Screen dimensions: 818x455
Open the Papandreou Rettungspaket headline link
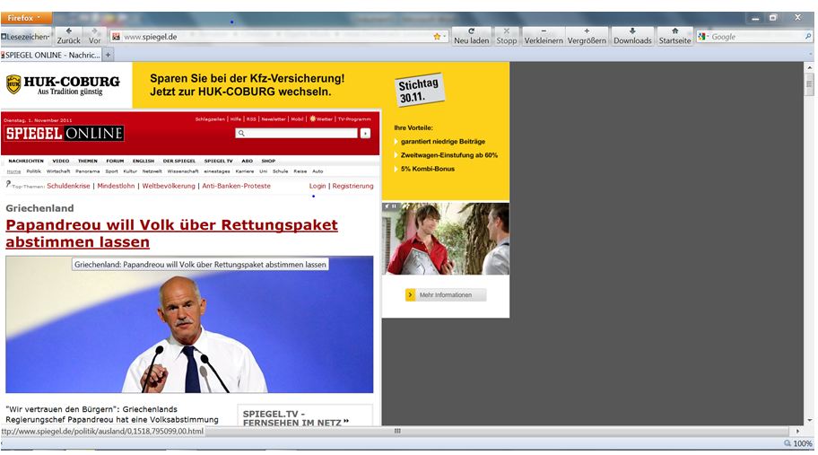coord(171,233)
